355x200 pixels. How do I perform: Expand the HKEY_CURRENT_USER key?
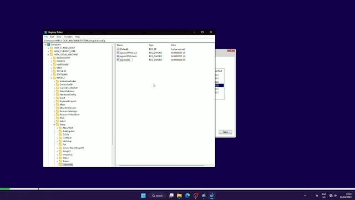click(48, 51)
